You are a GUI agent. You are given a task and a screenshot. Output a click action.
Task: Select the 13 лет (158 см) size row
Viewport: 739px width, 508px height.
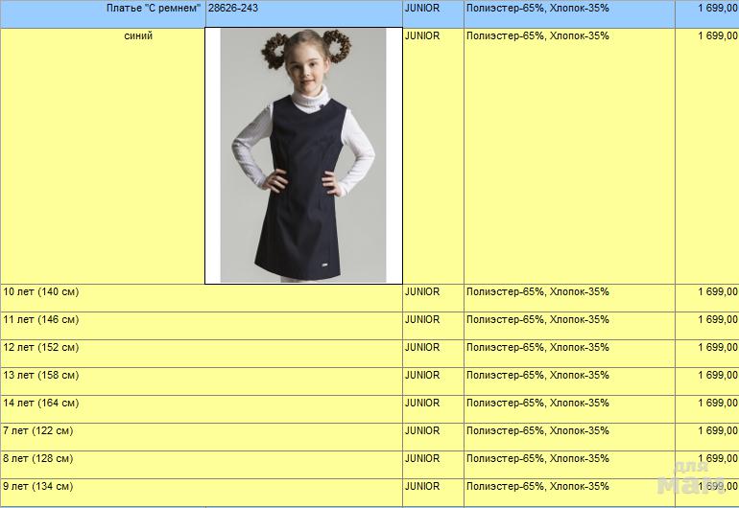[x=41, y=376]
